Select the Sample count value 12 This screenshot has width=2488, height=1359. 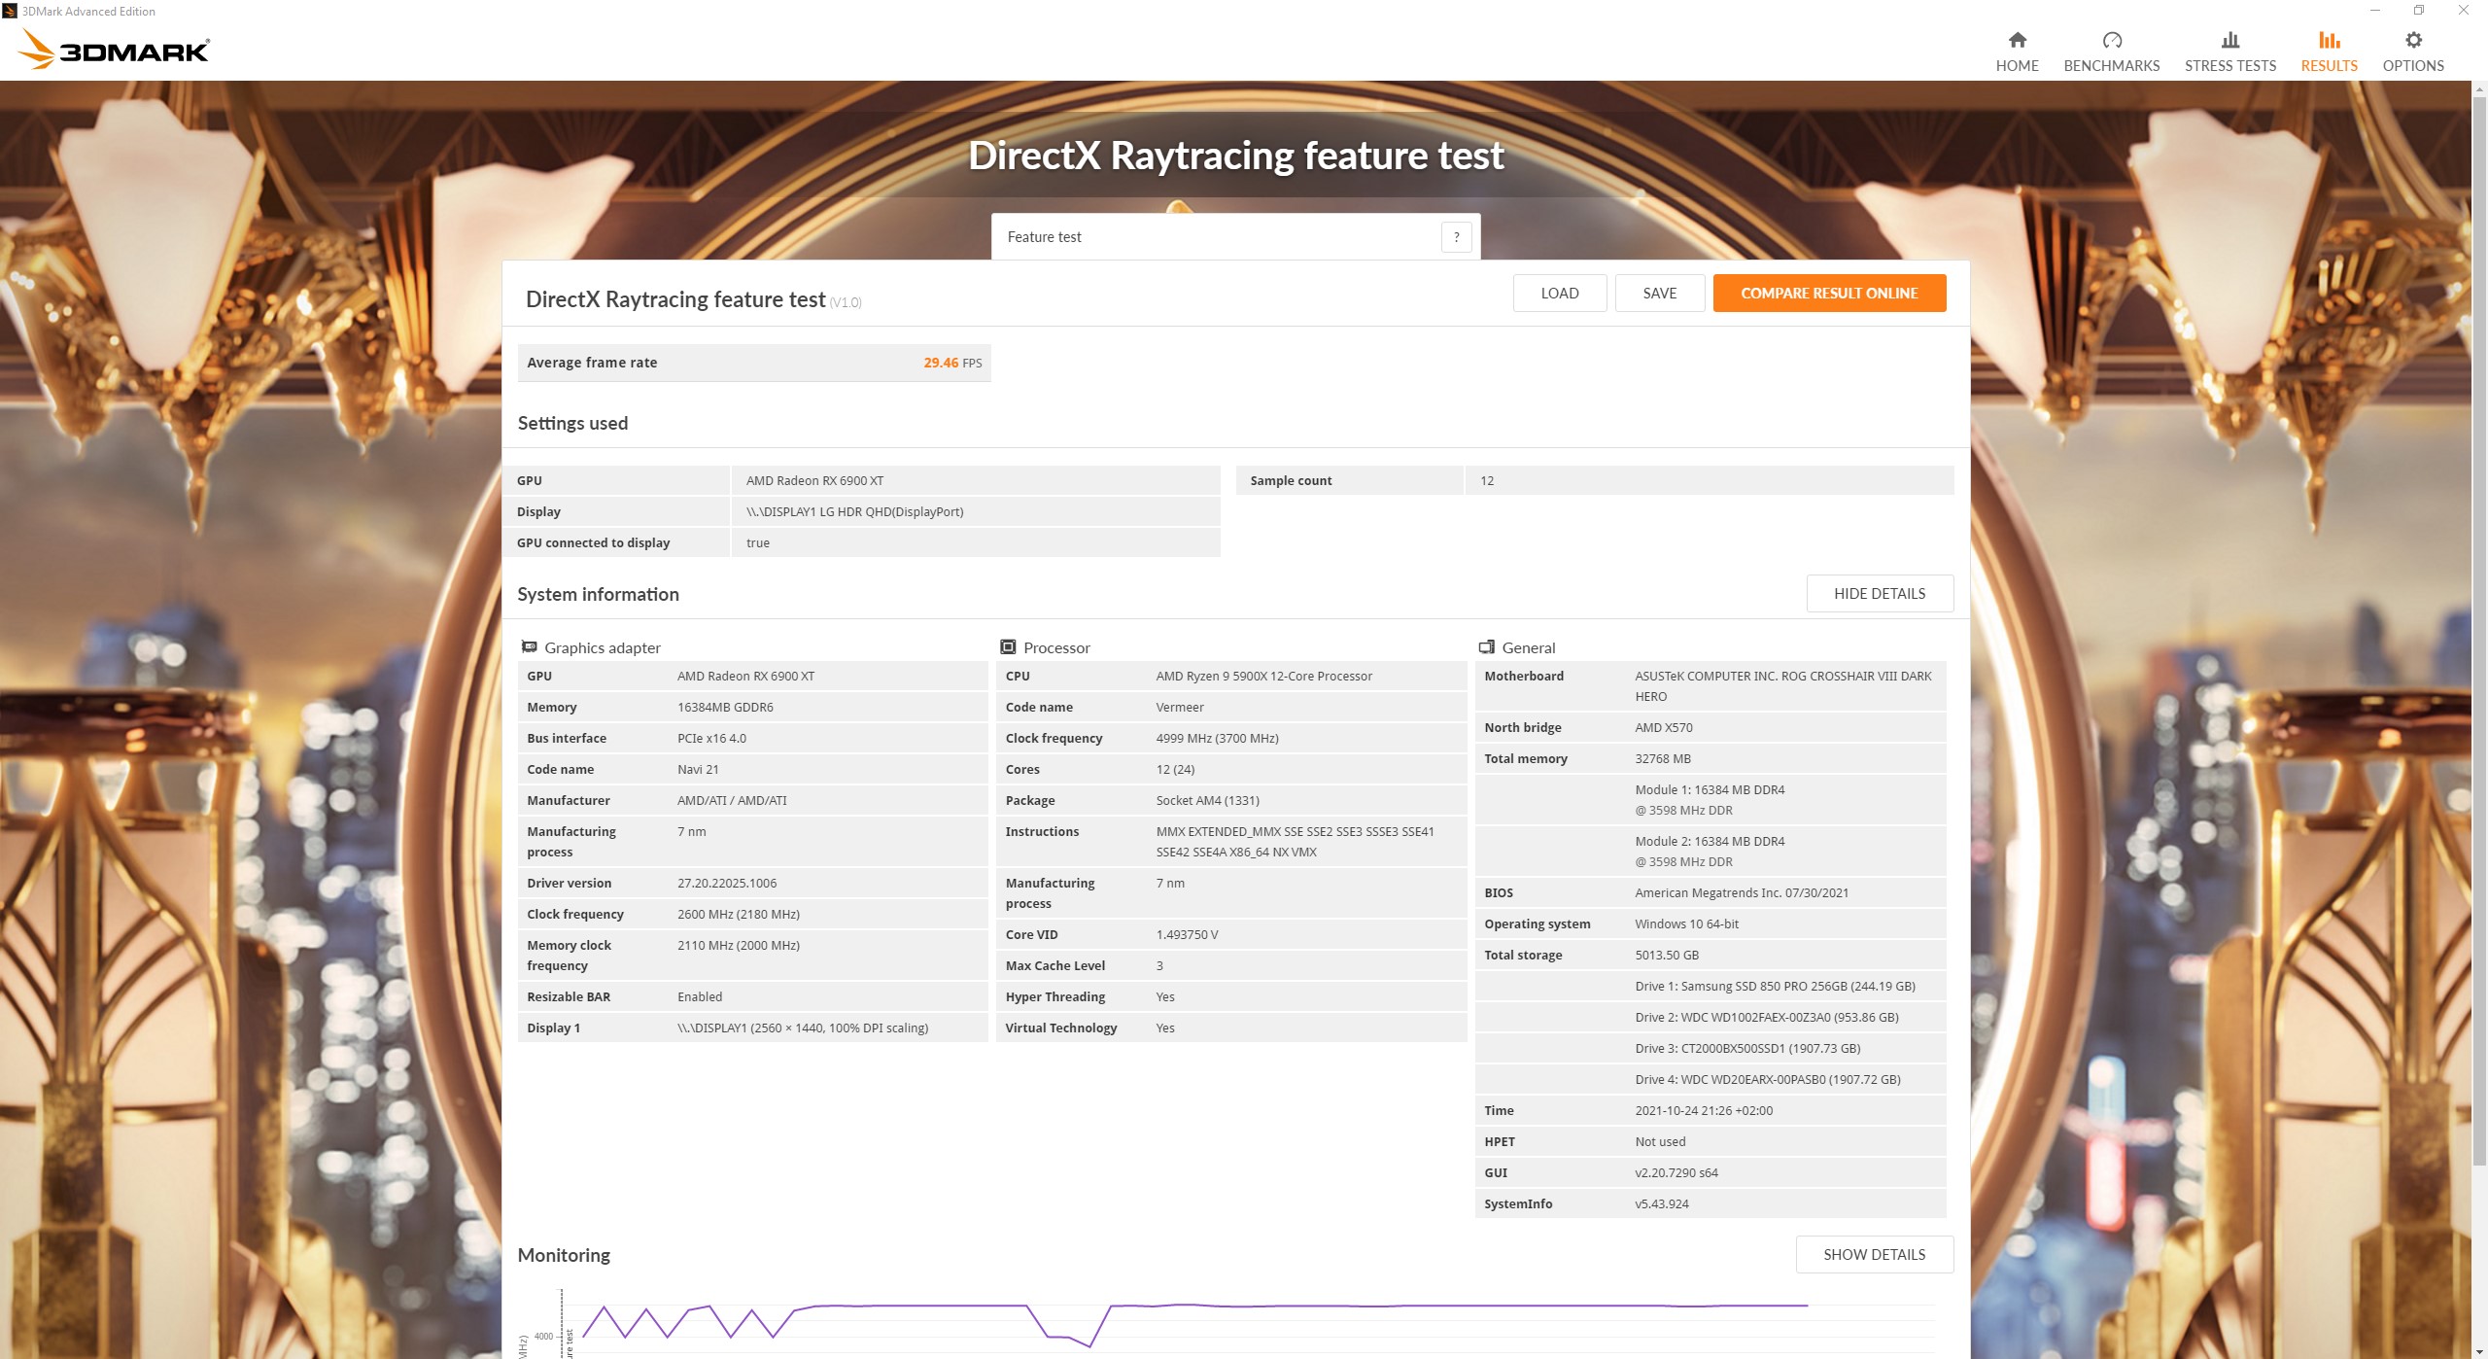[1487, 480]
